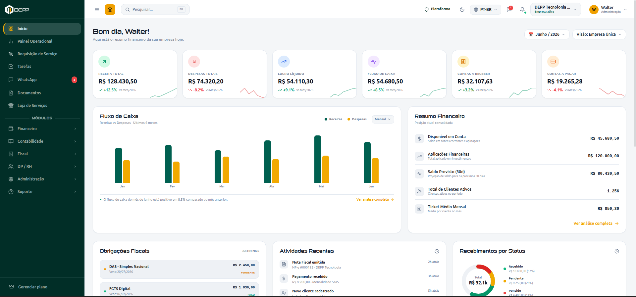Open the Nota Fiscal emitida activity
Viewport: 636px width, 297px height.
(359, 265)
